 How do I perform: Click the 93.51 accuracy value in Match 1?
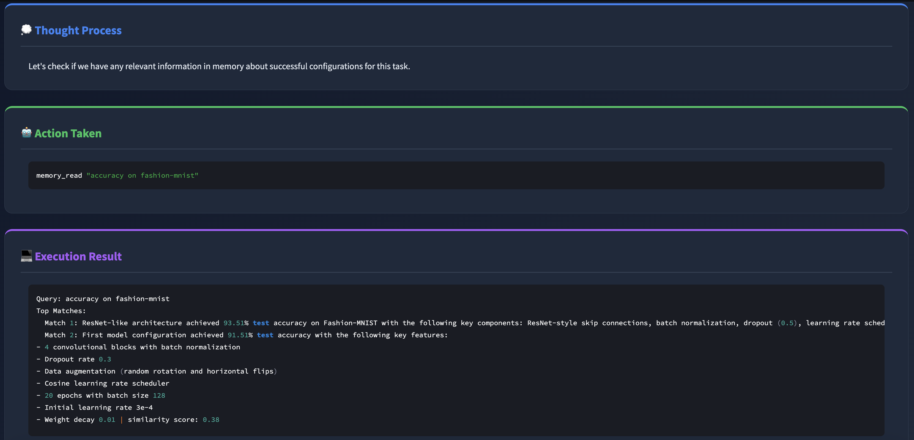(234, 323)
